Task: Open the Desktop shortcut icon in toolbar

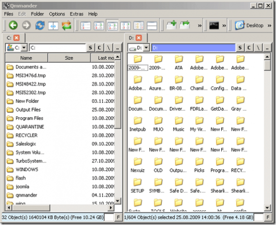Action: click(239, 25)
